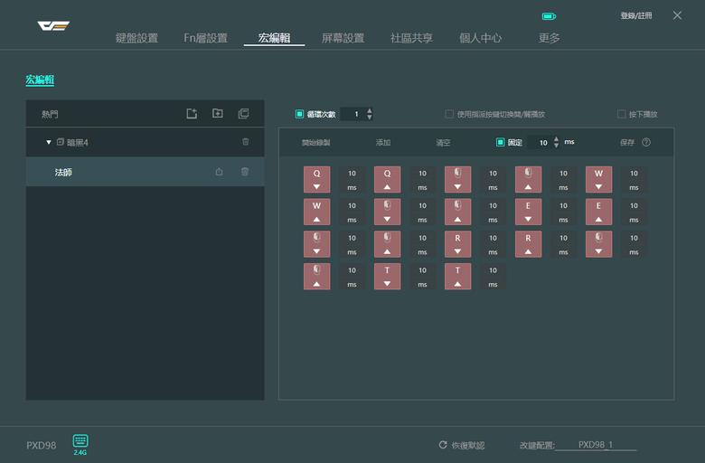This screenshot has width=705, height=463.
Task: Click the new folder icon in the list header
Action: pyautogui.click(x=218, y=113)
